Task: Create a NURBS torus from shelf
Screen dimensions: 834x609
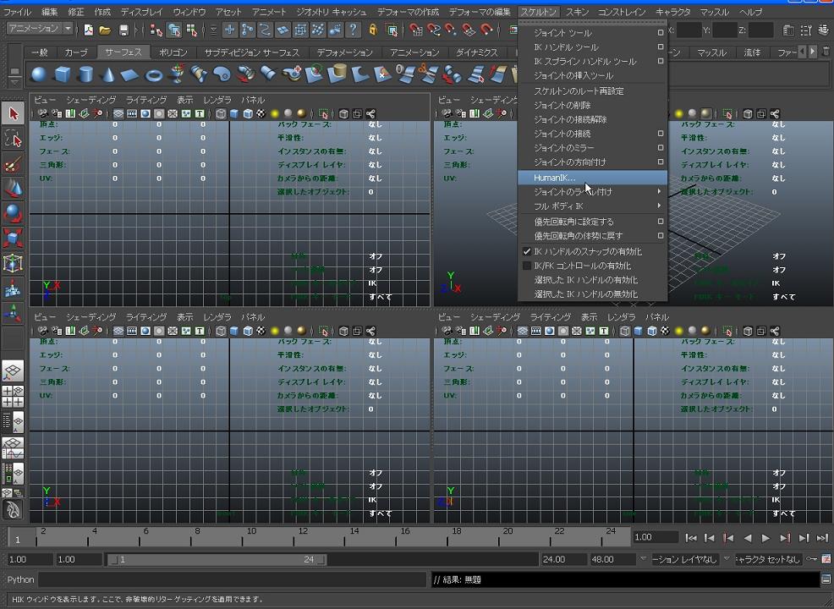Action: click(153, 74)
